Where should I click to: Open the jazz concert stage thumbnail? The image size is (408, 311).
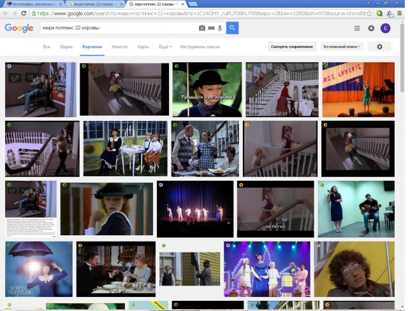pyautogui.click(x=358, y=90)
